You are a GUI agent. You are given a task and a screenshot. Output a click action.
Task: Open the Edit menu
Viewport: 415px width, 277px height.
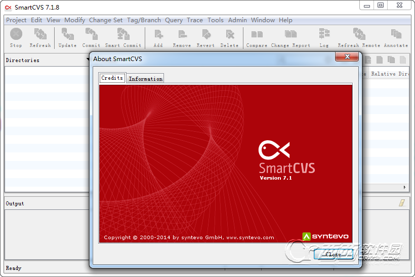click(x=36, y=20)
